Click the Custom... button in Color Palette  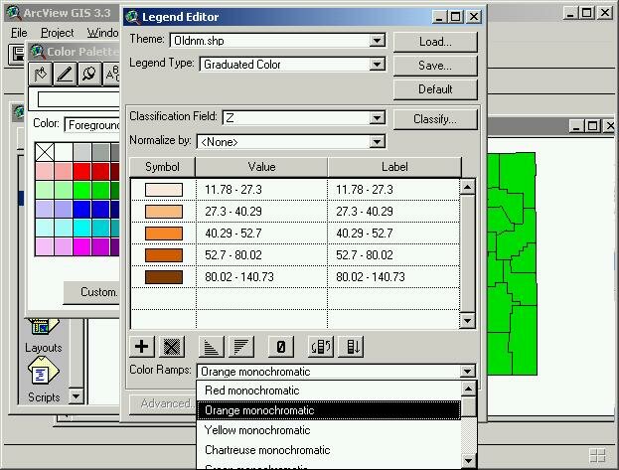pos(91,292)
